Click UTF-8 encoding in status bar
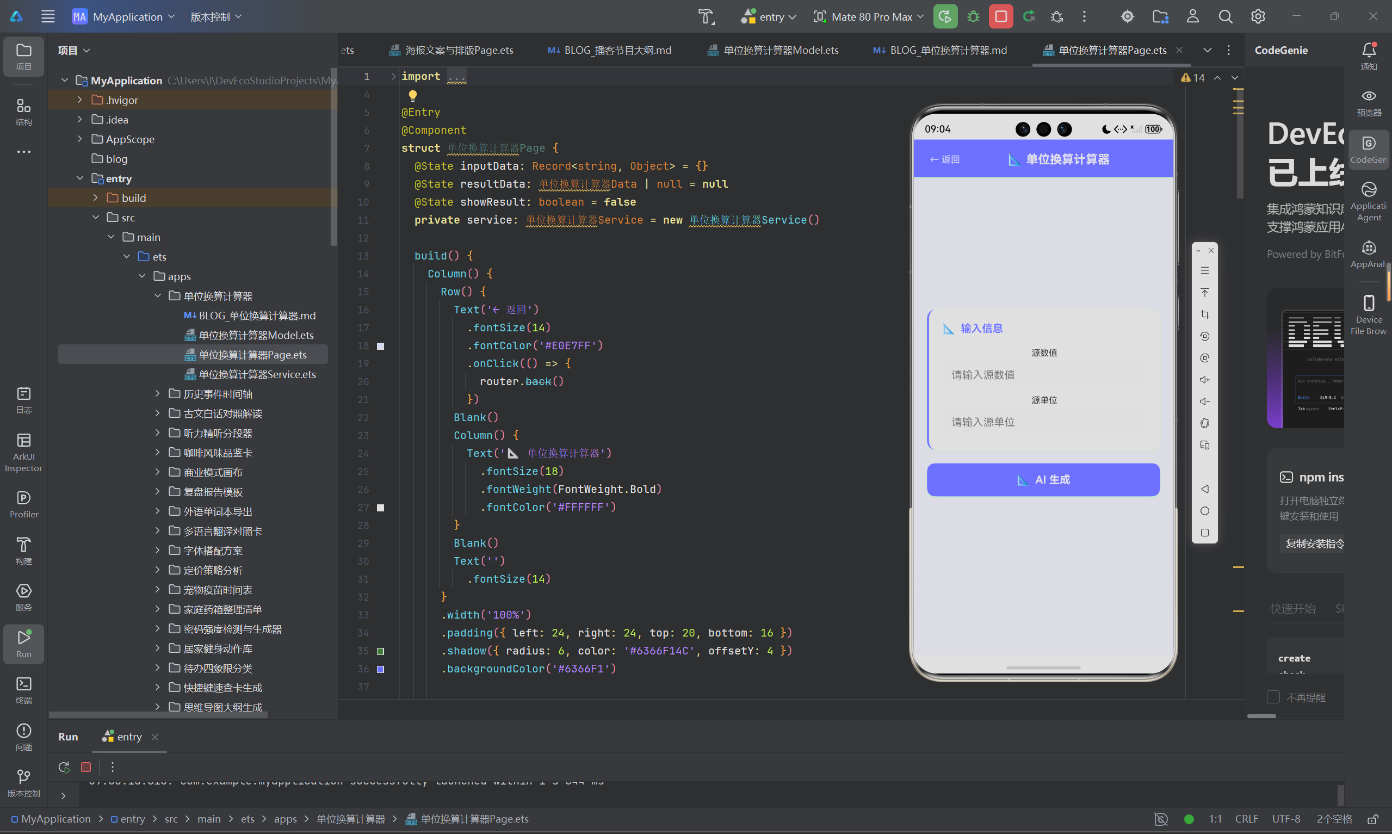The width and height of the screenshot is (1392, 834). [1286, 819]
